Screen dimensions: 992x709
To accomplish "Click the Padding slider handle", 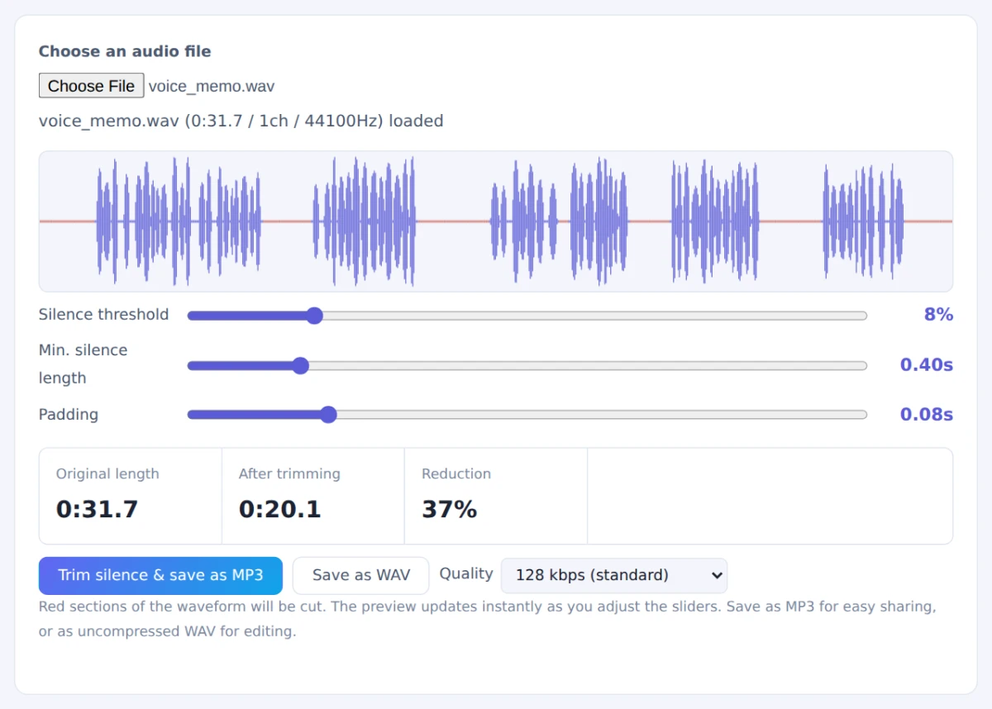I will click(328, 415).
